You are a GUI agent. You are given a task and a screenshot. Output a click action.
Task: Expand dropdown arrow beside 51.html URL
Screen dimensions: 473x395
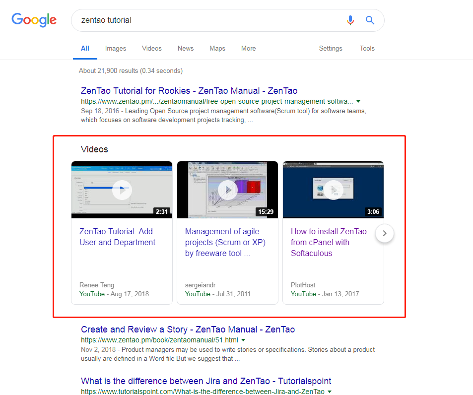point(243,340)
